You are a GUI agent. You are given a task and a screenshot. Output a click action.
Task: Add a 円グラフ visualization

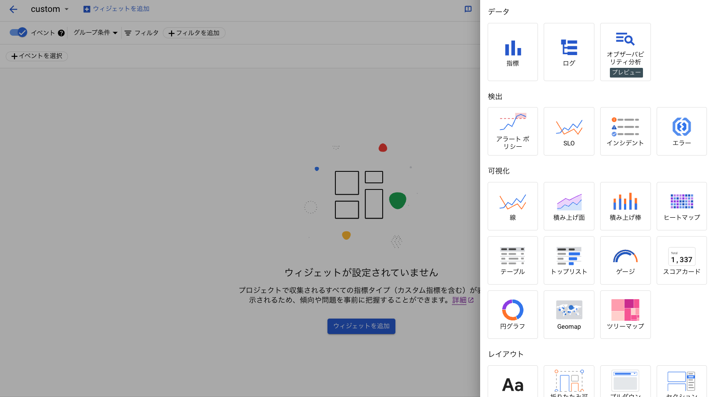coord(512,314)
